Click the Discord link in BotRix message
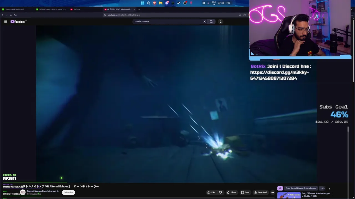The image size is (355, 199). click(280, 75)
